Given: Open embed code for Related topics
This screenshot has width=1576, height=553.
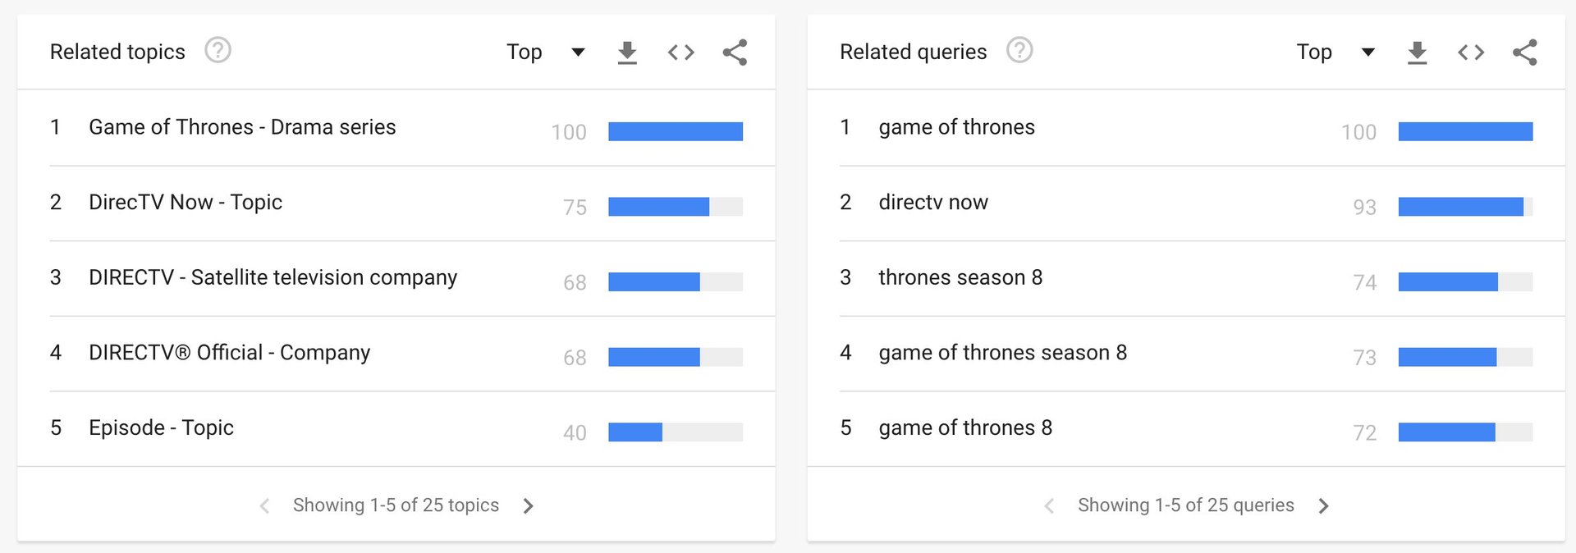Looking at the screenshot, I should tap(680, 53).
